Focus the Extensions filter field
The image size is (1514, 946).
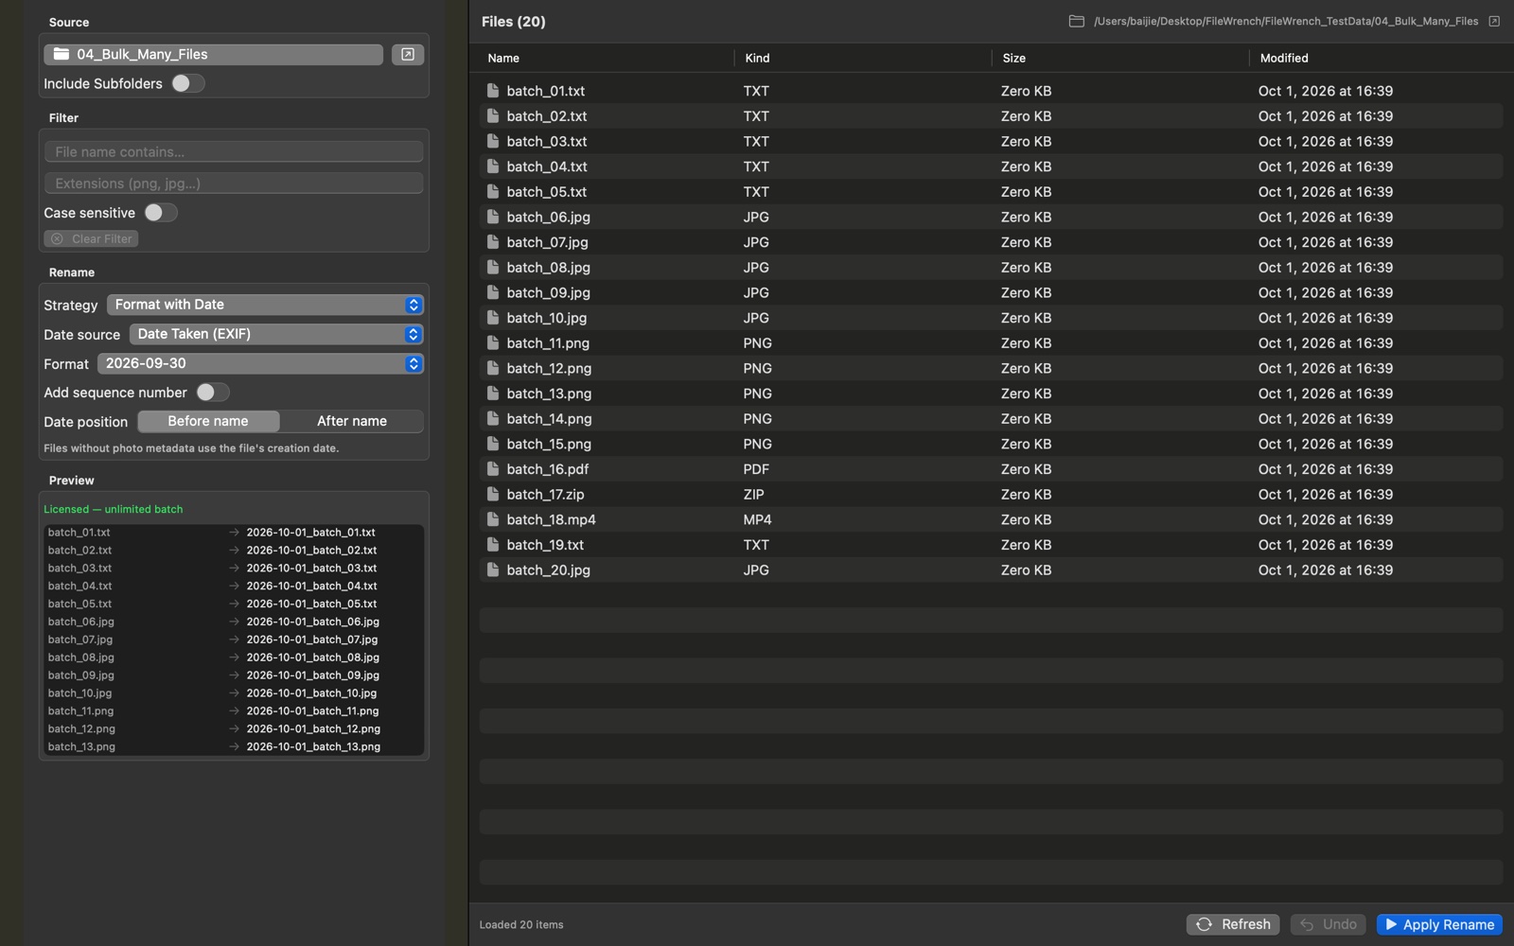pyautogui.click(x=234, y=184)
